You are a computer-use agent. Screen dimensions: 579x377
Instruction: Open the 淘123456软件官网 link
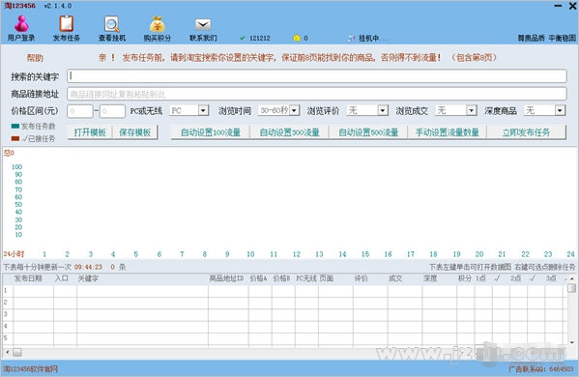pyautogui.click(x=31, y=369)
